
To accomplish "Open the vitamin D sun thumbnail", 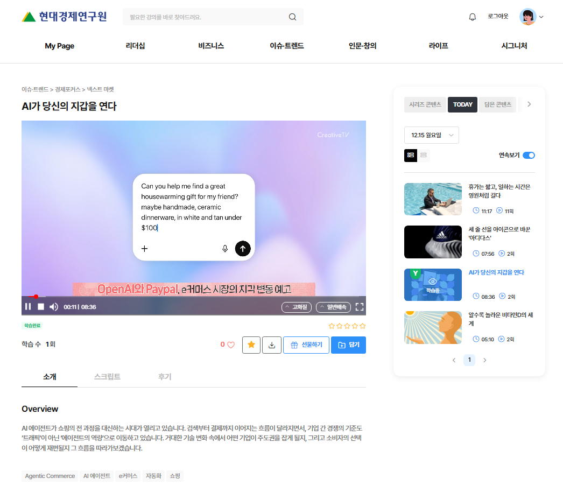I will [x=433, y=327].
